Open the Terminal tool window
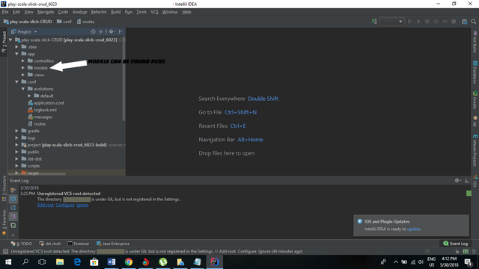The image size is (479, 269). pyautogui.click(x=78, y=244)
